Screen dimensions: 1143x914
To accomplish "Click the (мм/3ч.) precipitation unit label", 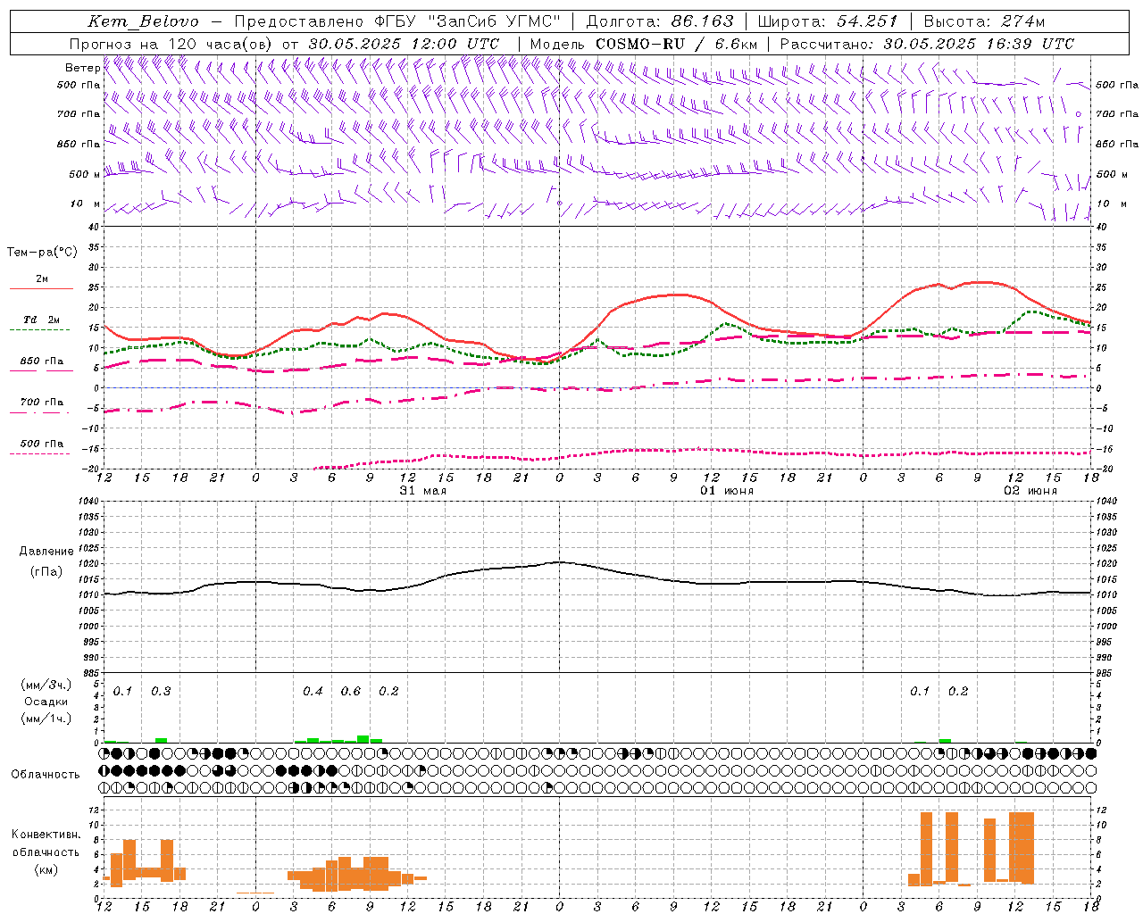I will [x=46, y=685].
